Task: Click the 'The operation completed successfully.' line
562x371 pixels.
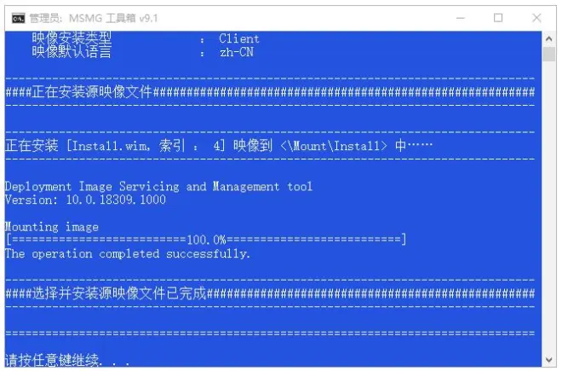Action: (128, 254)
